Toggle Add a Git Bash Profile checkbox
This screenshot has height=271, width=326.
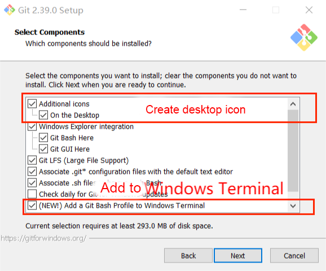pyautogui.click(x=32, y=206)
